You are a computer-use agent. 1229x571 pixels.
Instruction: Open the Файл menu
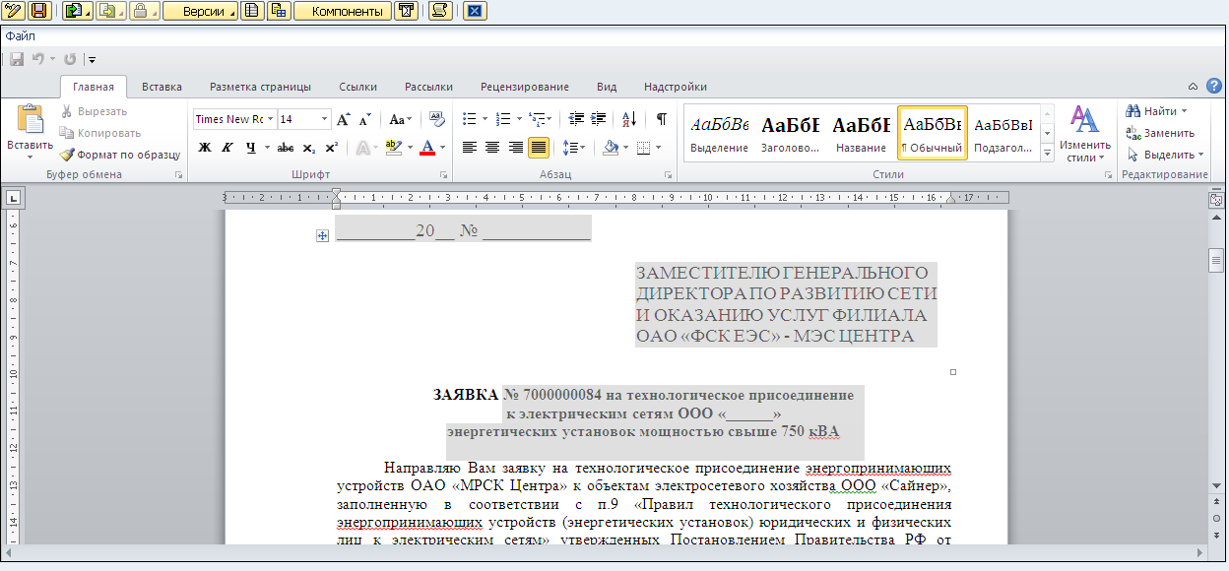pyautogui.click(x=20, y=35)
